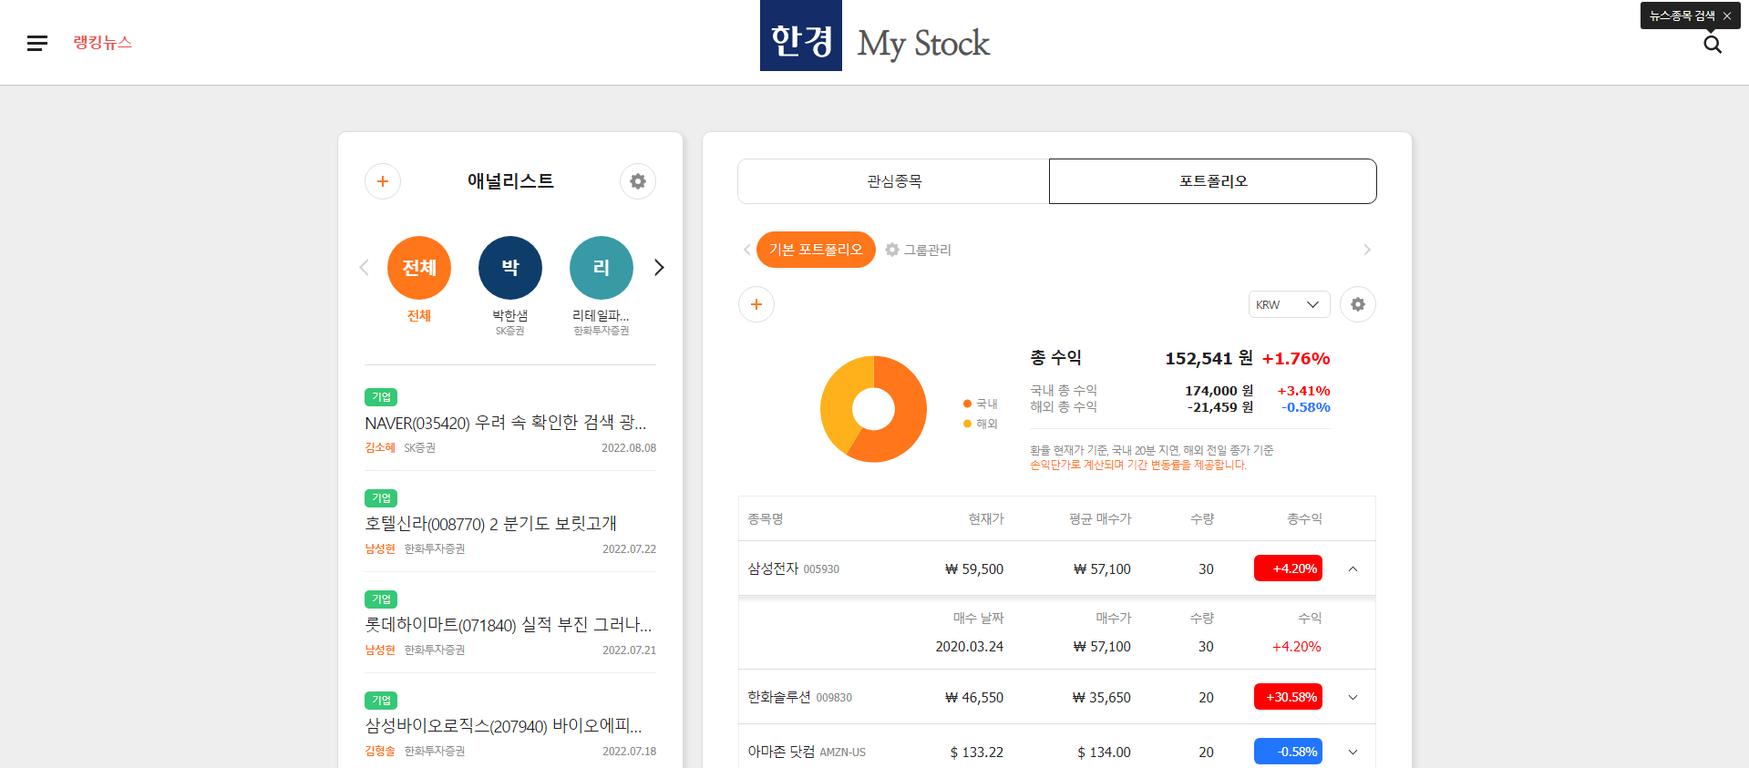Select the 기본 포트폴리오 group
Screen dimensions: 1749x768
pyautogui.click(x=816, y=250)
